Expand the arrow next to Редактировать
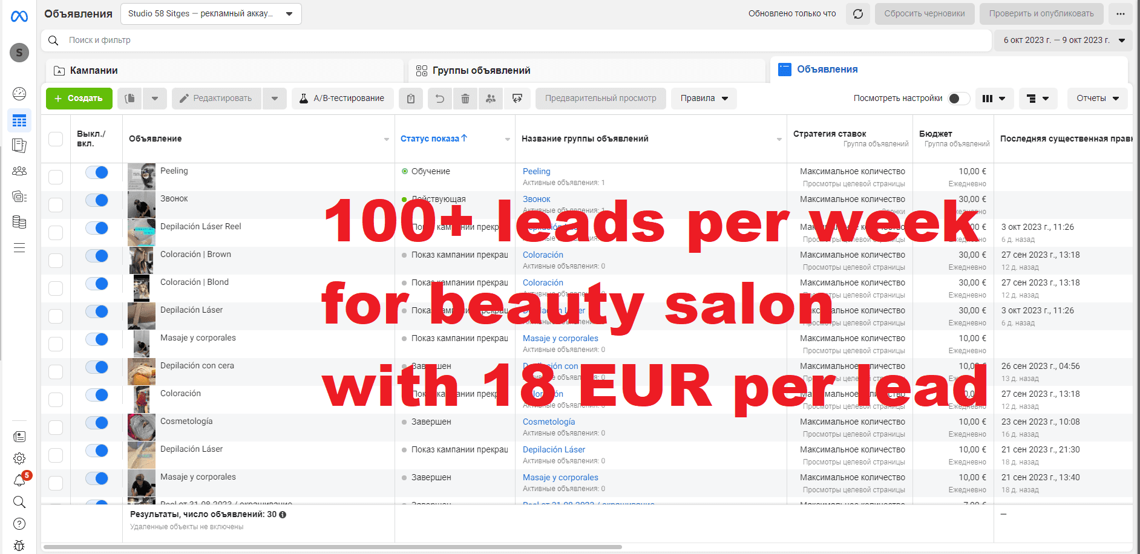The width and height of the screenshot is (1140, 554). (275, 99)
